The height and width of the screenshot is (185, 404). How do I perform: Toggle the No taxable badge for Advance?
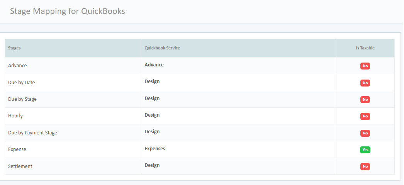click(x=365, y=66)
